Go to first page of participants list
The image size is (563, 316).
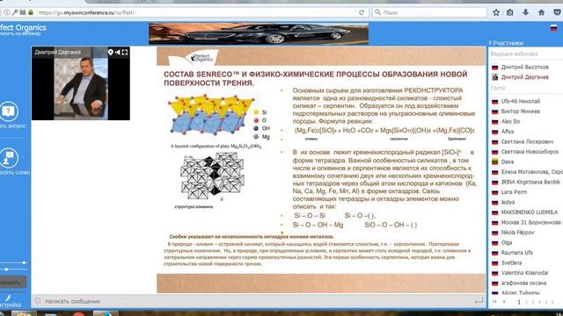(x=494, y=302)
